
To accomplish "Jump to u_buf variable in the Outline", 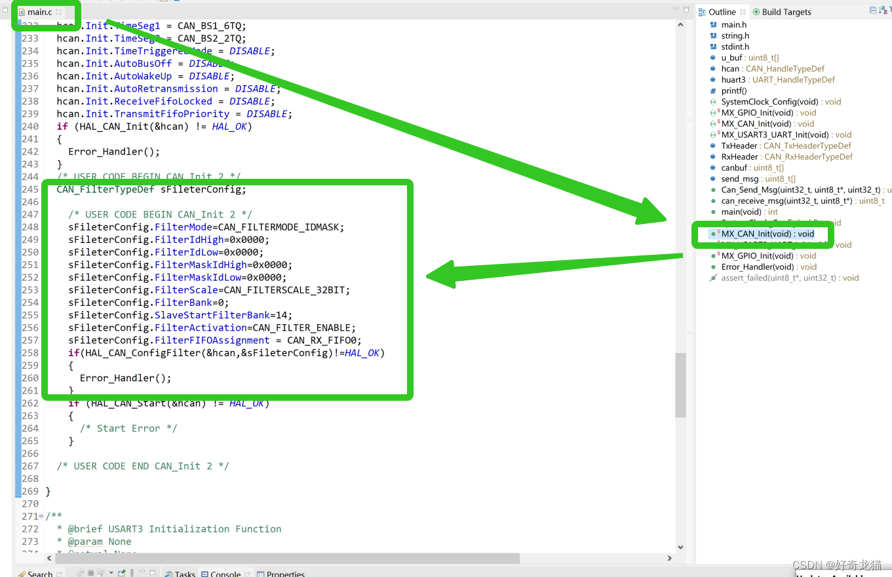I will 745,58.
